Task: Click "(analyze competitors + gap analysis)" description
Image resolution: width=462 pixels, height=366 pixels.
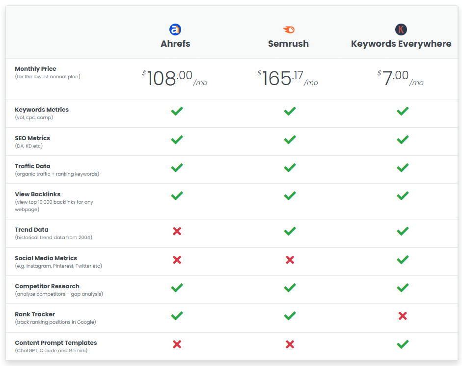Action: tap(59, 294)
